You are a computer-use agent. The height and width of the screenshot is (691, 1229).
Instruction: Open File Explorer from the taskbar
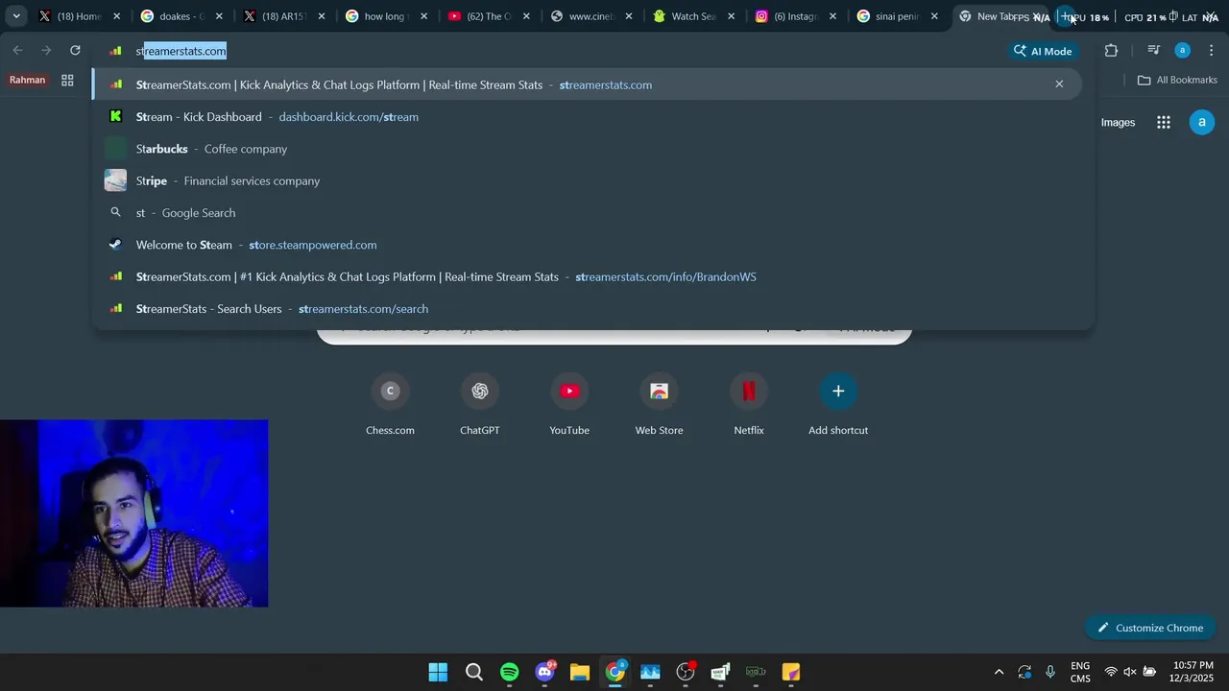coord(580,672)
